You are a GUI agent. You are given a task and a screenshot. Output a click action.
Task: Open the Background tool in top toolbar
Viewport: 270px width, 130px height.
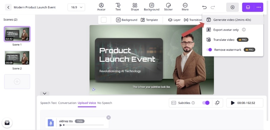tap(152, 7)
